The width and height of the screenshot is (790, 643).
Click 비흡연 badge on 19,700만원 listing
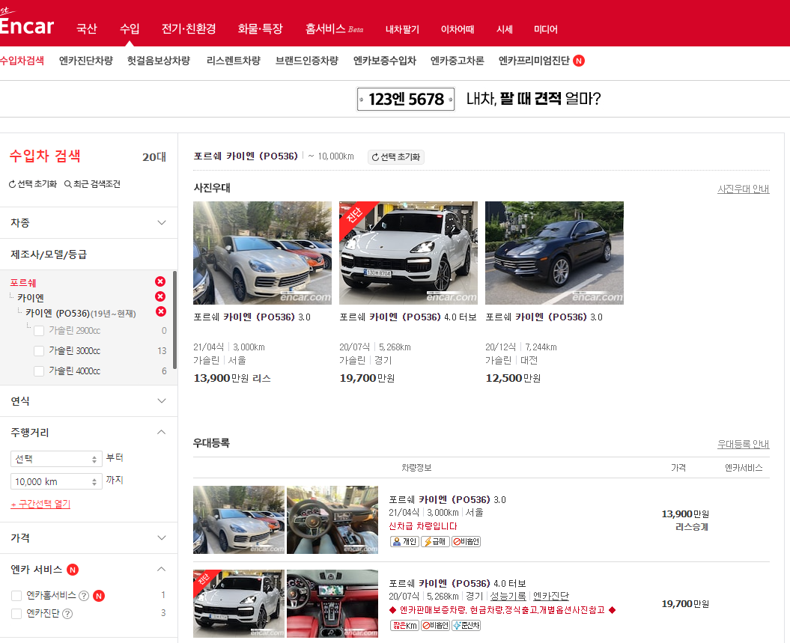tap(435, 625)
